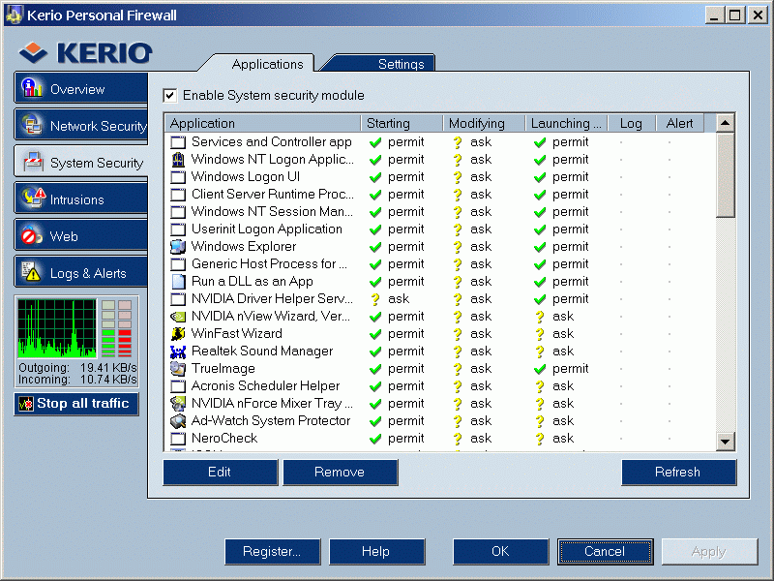
Task: Click the Overview chart icon in sidebar
Action: coord(32,88)
